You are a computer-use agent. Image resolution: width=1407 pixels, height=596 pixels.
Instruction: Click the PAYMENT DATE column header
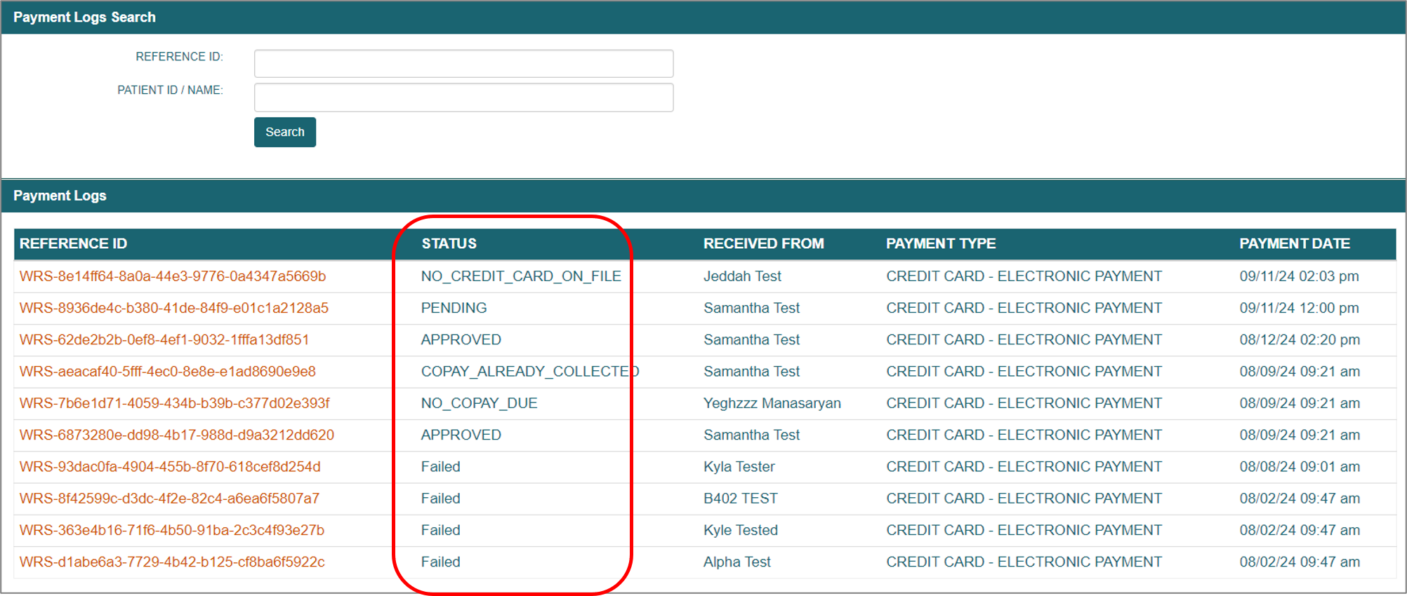tap(1294, 243)
